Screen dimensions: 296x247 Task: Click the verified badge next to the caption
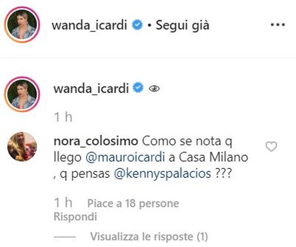pos(138,88)
